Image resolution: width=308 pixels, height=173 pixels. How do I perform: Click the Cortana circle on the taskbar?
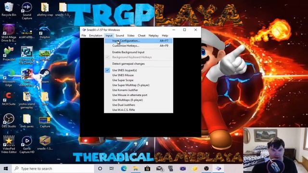pos(100,169)
